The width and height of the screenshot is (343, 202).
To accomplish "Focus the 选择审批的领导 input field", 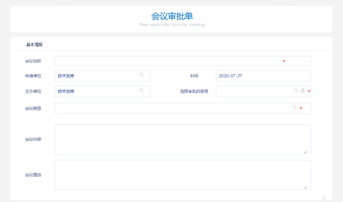I will [x=263, y=91].
